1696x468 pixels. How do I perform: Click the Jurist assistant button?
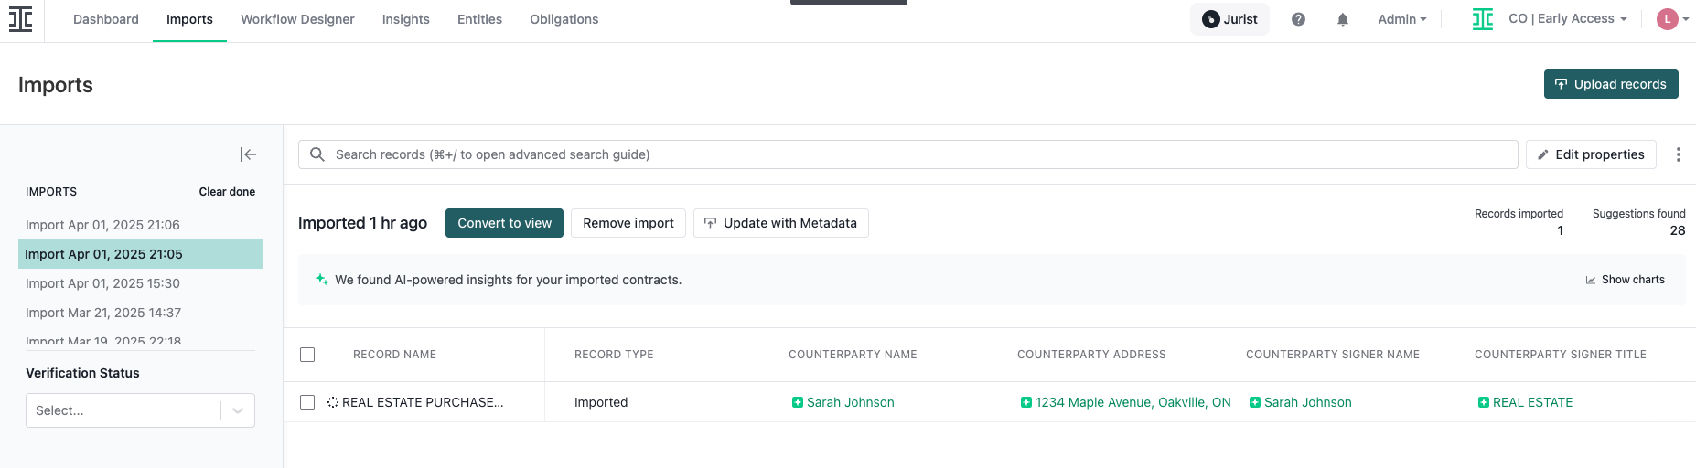coord(1229,19)
